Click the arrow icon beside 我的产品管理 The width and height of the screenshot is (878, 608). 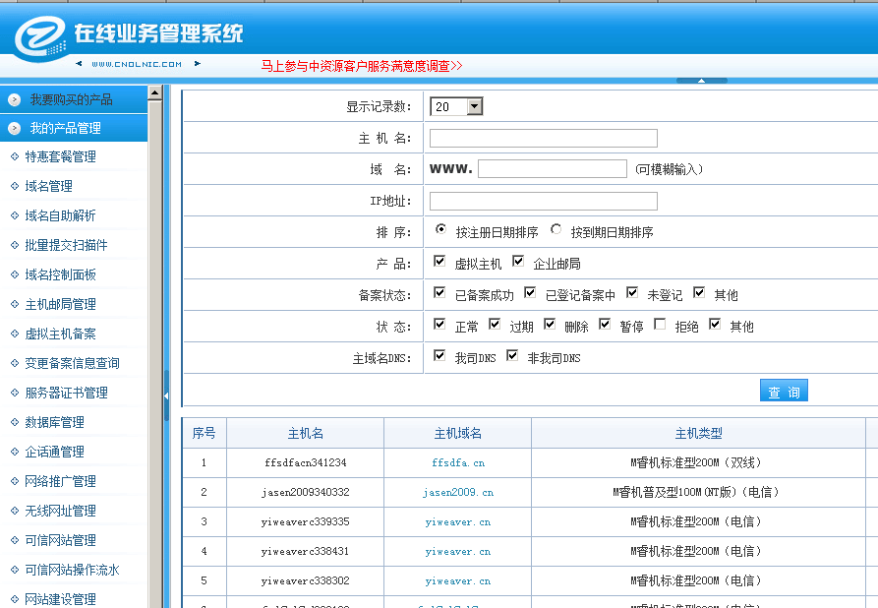point(14,128)
